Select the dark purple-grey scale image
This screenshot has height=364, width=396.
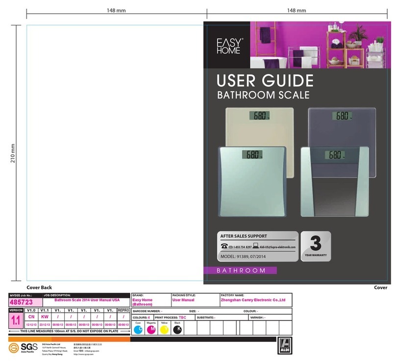[342, 127]
